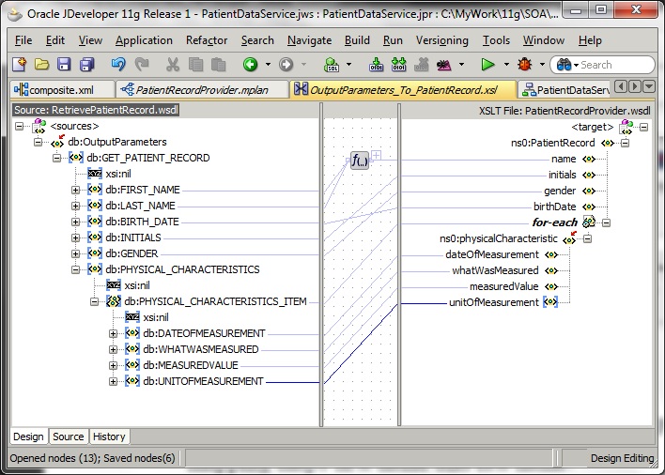Collapse the db:GET_PATIENT_RECORD node

57,158
